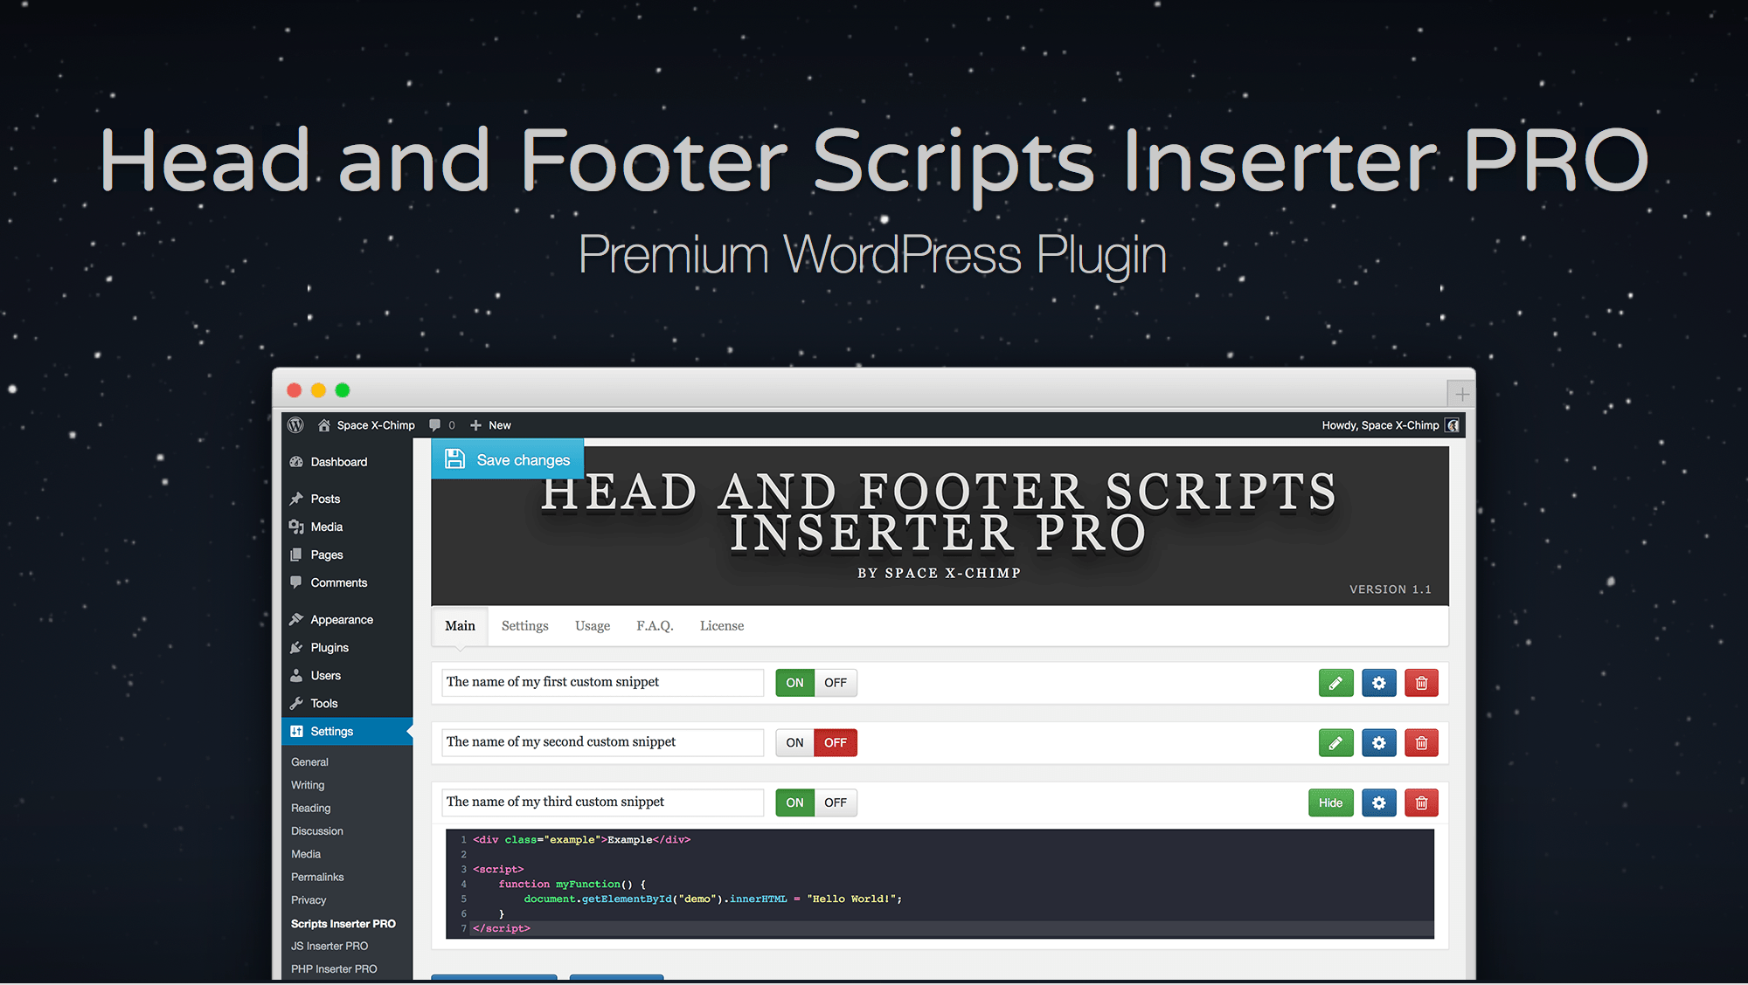Open a new browser tab with plus
Screen dimensions: 1748x985
1461,394
